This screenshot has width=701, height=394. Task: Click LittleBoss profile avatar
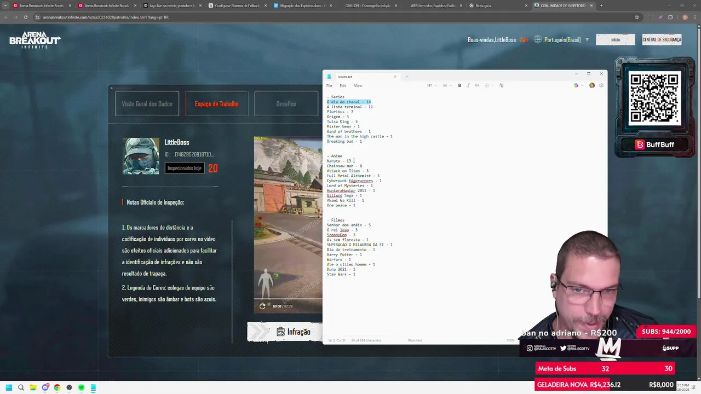(x=141, y=156)
